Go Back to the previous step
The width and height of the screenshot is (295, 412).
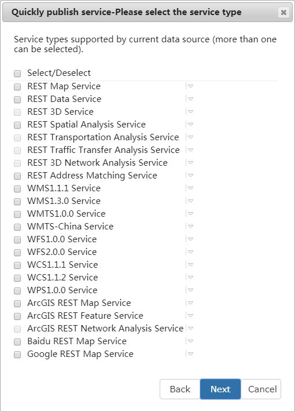tap(180, 389)
